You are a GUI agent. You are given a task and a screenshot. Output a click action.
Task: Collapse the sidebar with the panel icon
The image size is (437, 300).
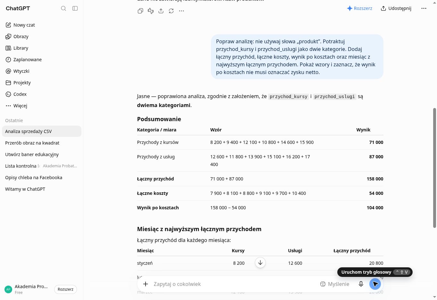[75, 8]
